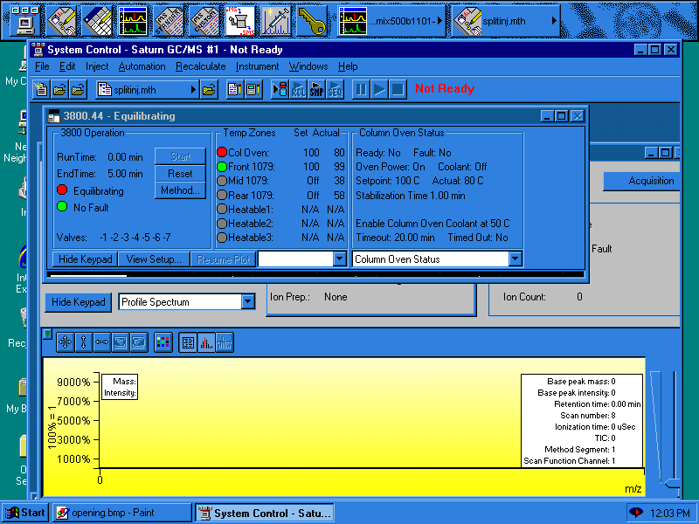Select the Rear 1079 zone indicator
This screenshot has height=524, width=699.
click(222, 195)
